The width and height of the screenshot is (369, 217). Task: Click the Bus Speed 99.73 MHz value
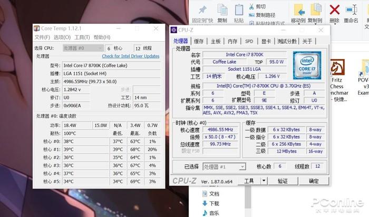pos(220,144)
